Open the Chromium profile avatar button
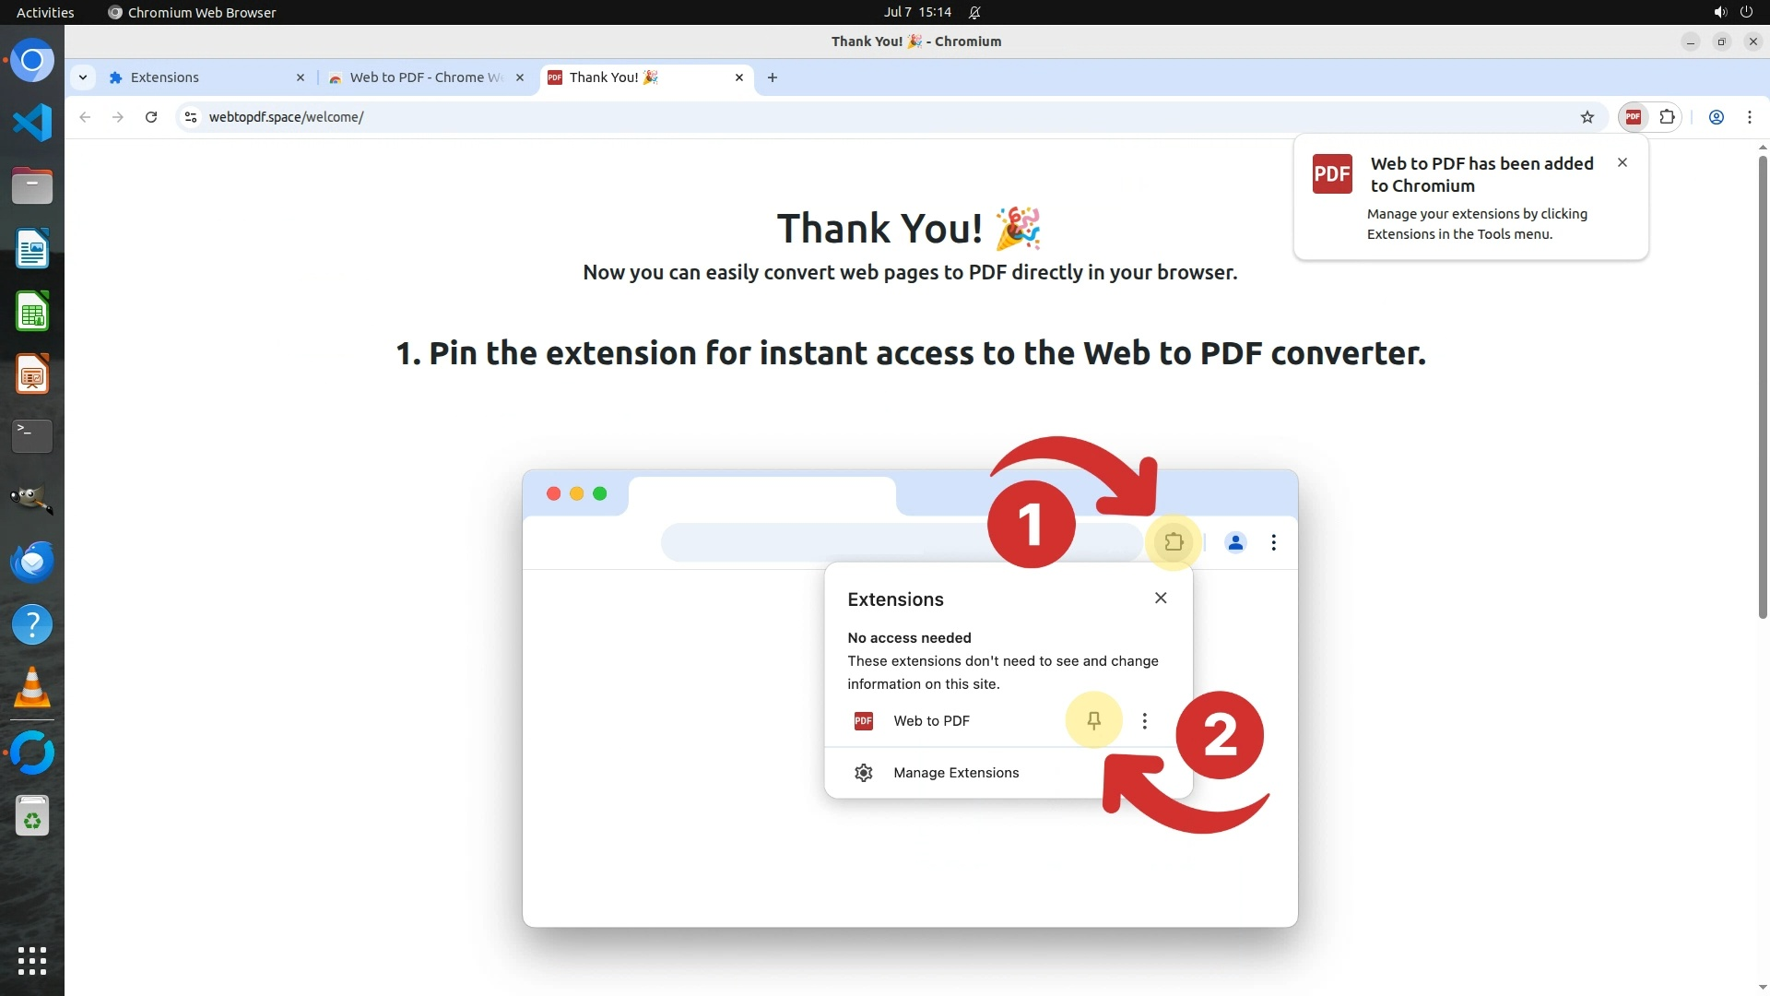Viewport: 1770px width, 996px height. pyautogui.click(x=1716, y=117)
